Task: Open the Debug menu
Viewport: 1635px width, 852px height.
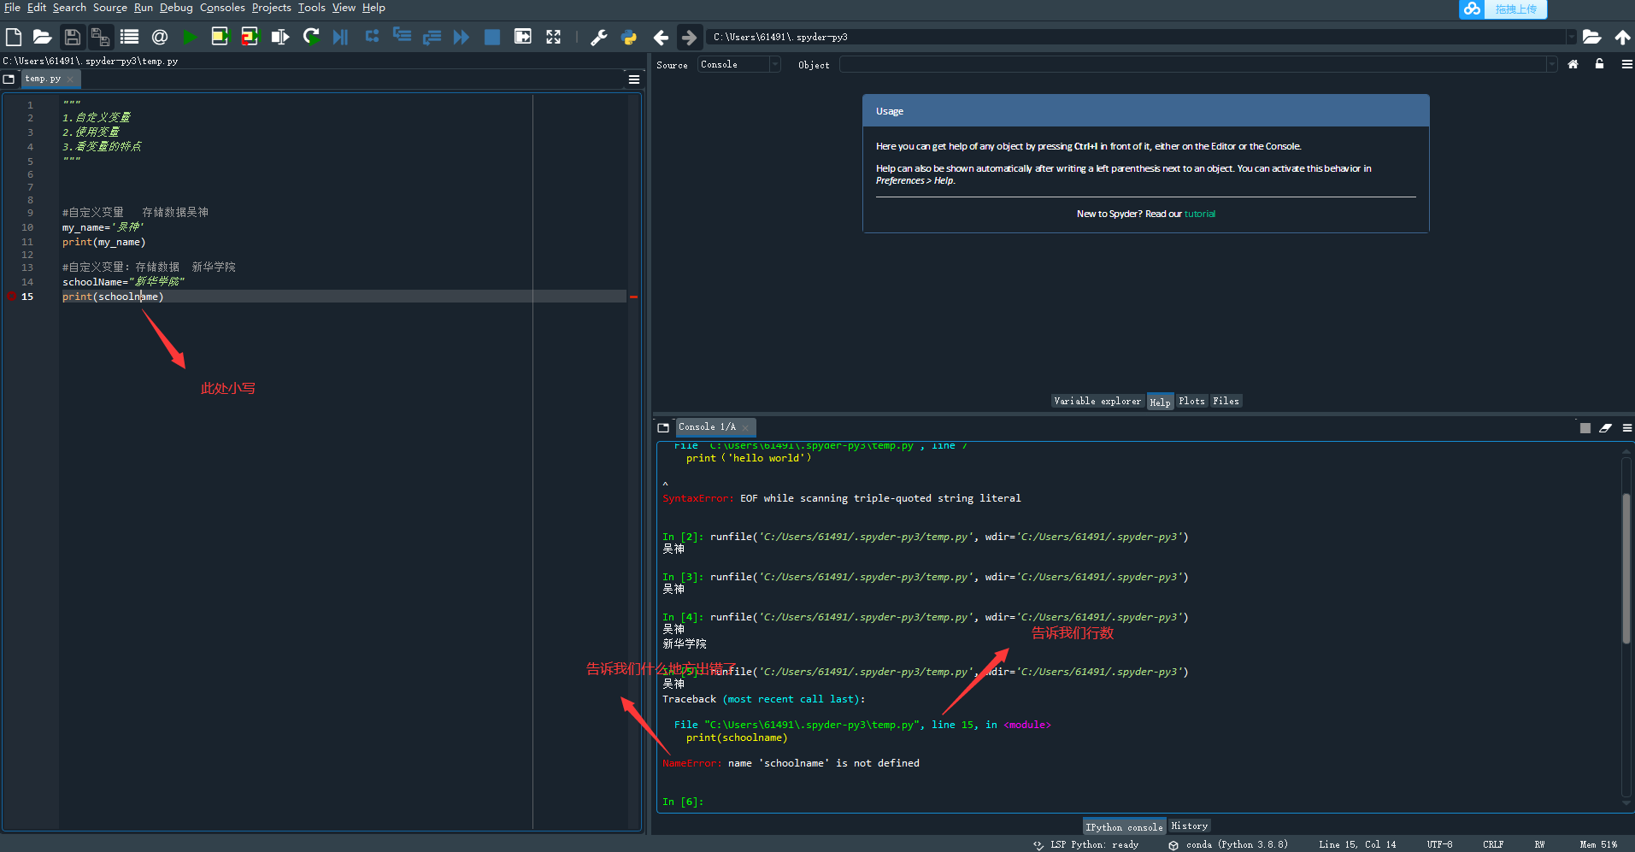Action: [176, 8]
